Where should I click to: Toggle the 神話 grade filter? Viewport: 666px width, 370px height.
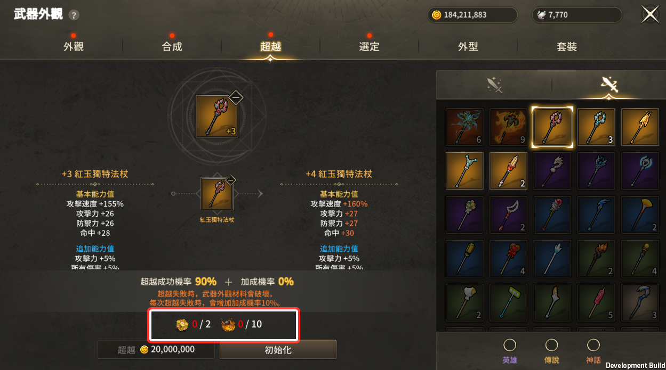pos(593,351)
